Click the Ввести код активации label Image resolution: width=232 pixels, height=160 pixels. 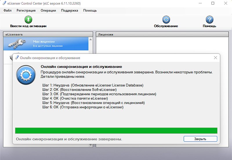[x=28, y=26]
